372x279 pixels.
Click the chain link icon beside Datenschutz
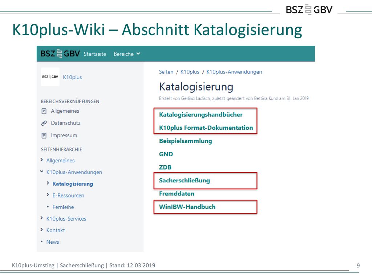point(44,124)
